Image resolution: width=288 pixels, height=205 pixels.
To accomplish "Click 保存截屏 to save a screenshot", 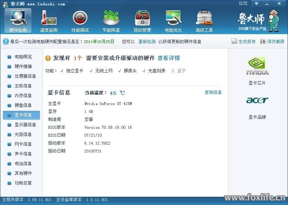I will [273, 42].
